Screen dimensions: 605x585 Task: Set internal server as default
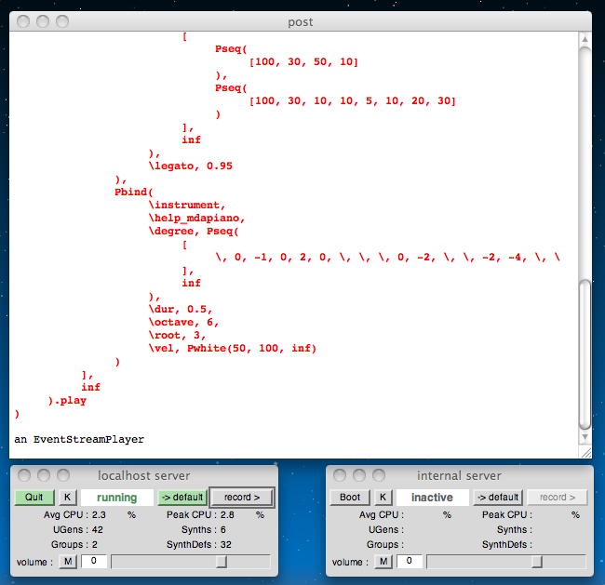pyautogui.click(x=498, y=497)
